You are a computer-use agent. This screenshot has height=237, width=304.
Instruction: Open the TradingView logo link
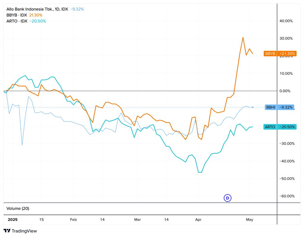pos(20,231)
